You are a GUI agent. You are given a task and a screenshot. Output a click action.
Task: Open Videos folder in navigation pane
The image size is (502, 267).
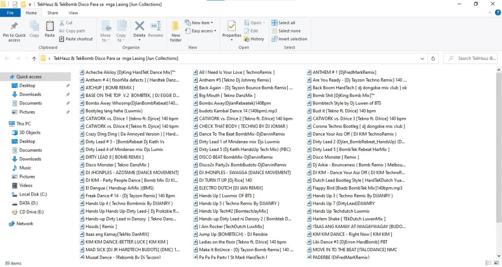(26, 185)
